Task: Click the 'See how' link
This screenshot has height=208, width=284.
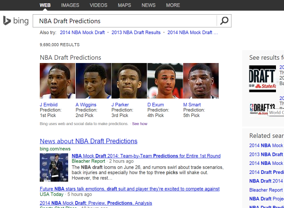Action: coord(140,124)
